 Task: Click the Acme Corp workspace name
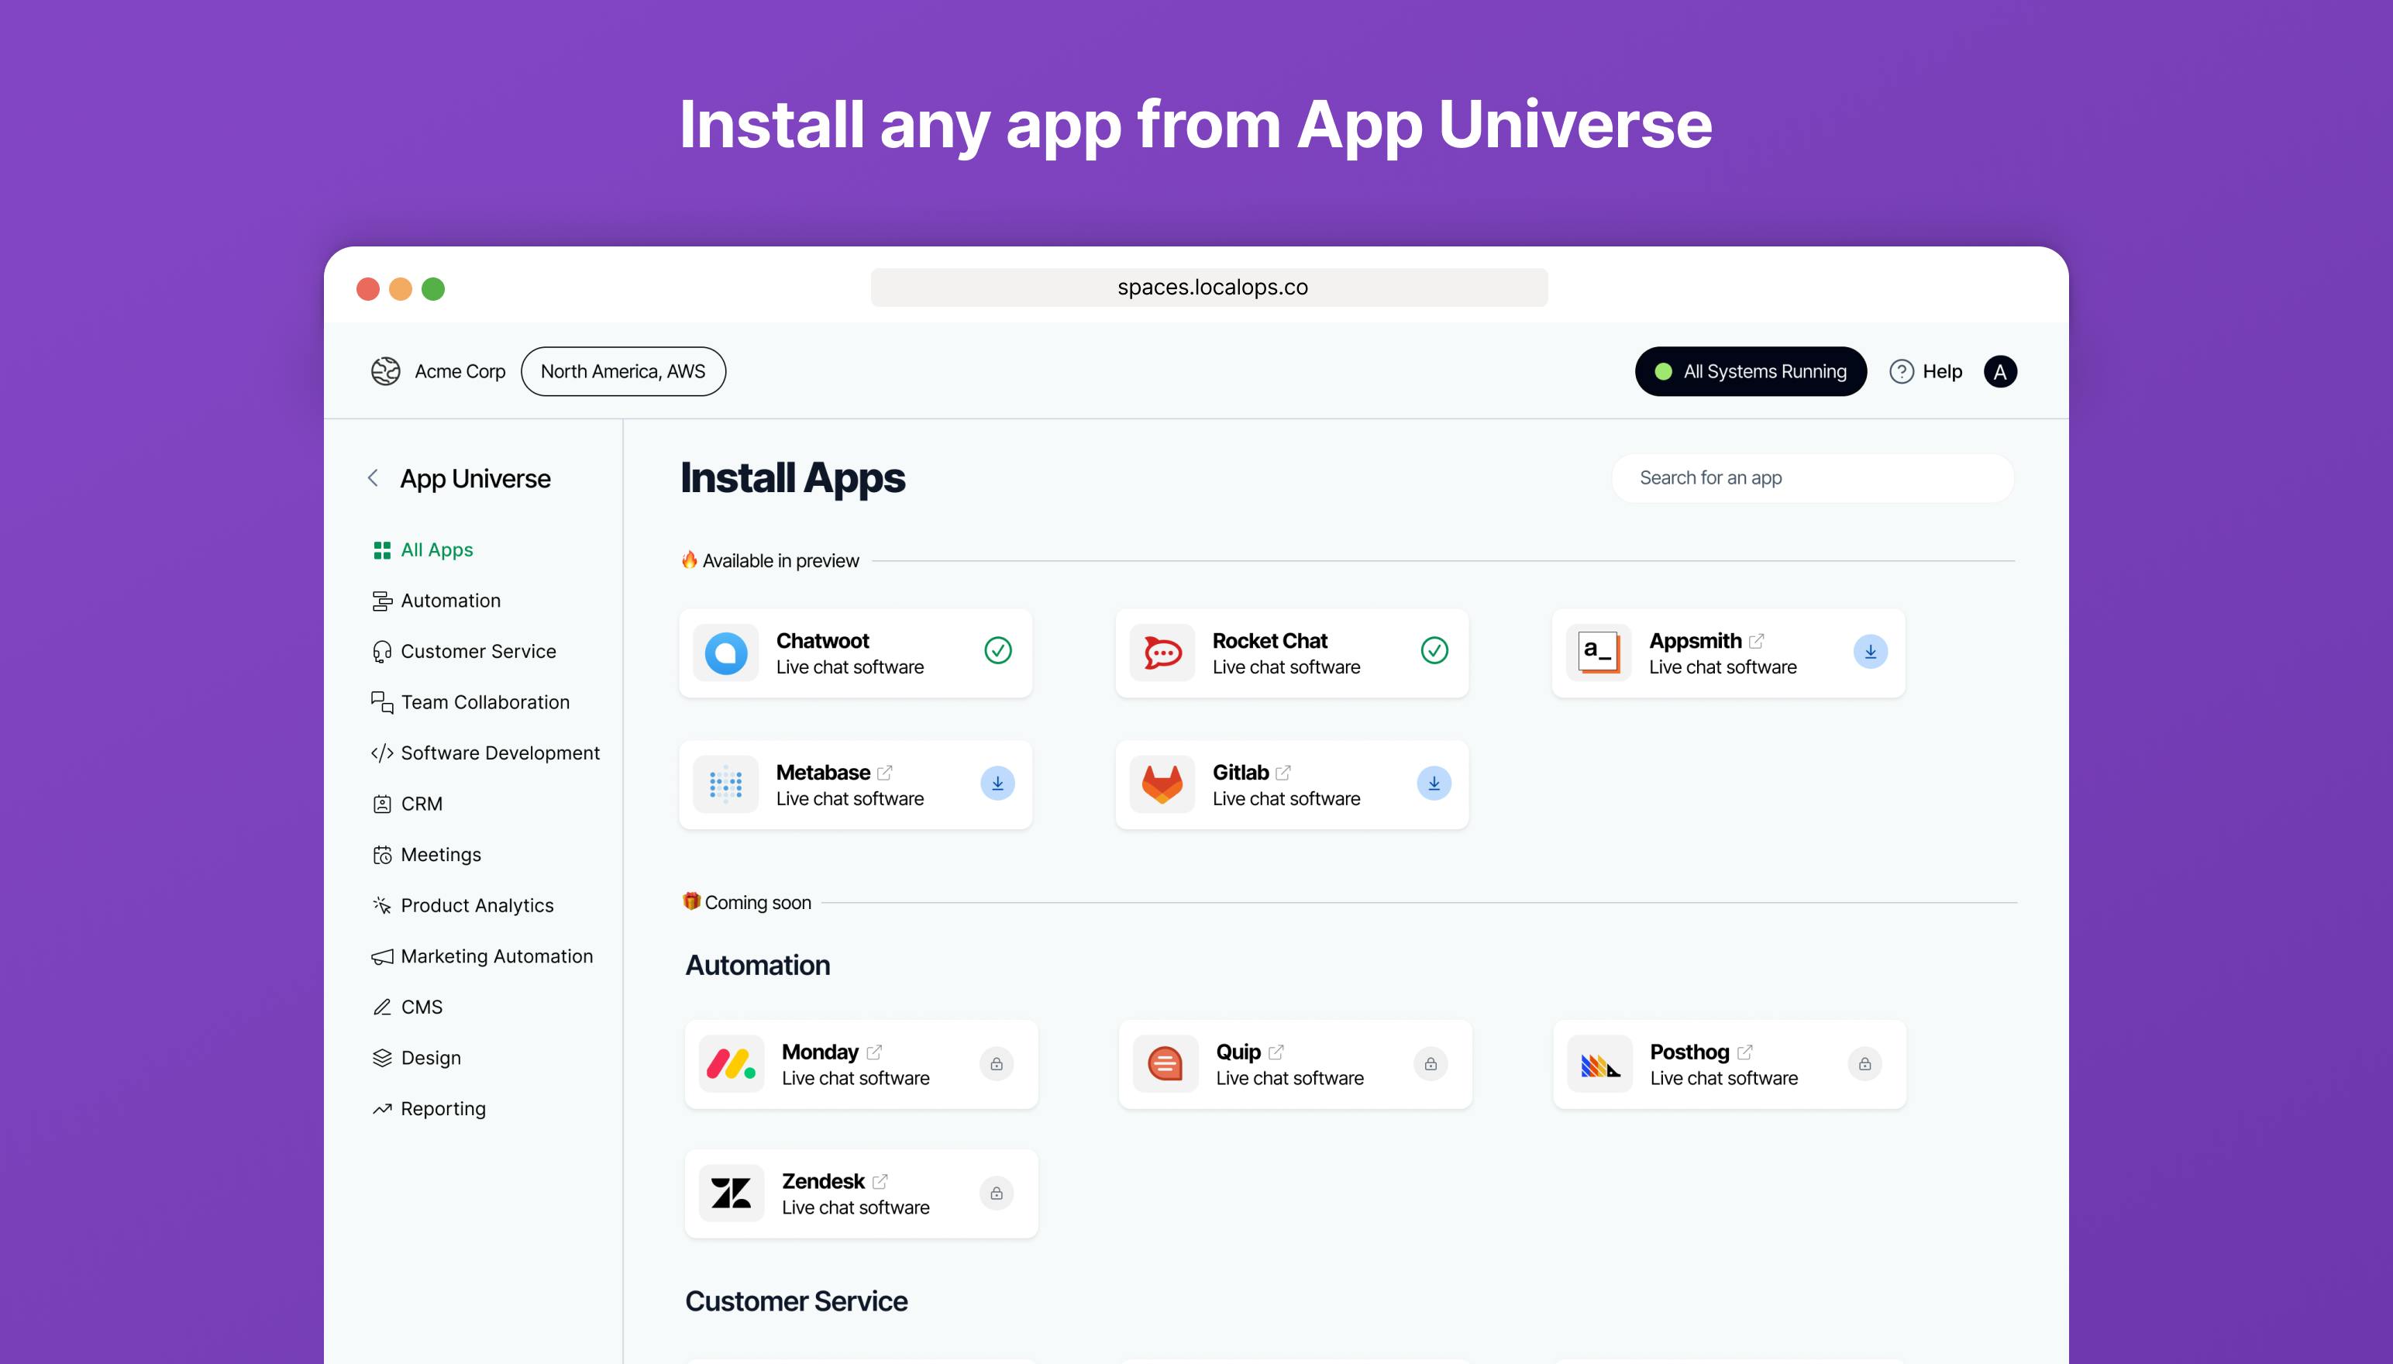tap(460, 372)
